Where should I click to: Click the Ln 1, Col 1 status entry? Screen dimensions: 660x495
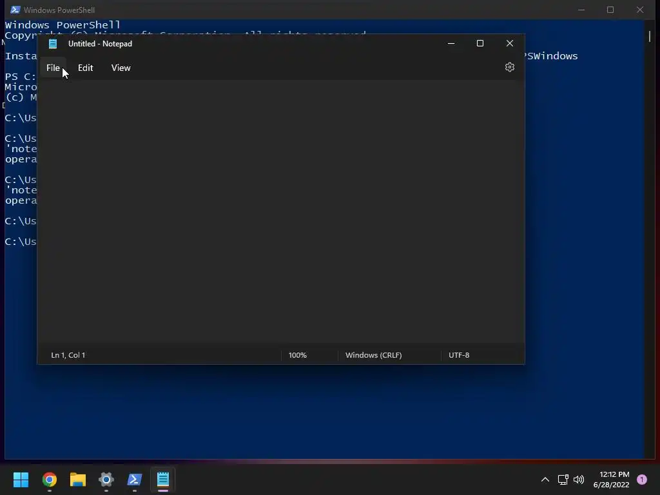tap(68, 355)
